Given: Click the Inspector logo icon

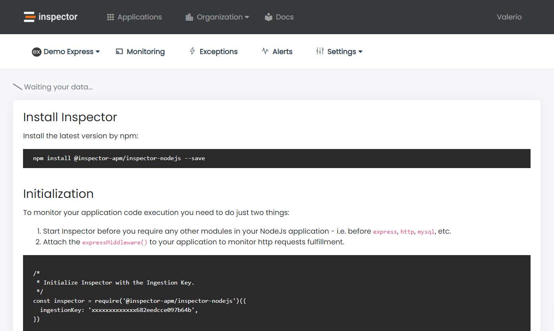Looking at the screenshot, I should pyautogui.click(x=28, y=17).
